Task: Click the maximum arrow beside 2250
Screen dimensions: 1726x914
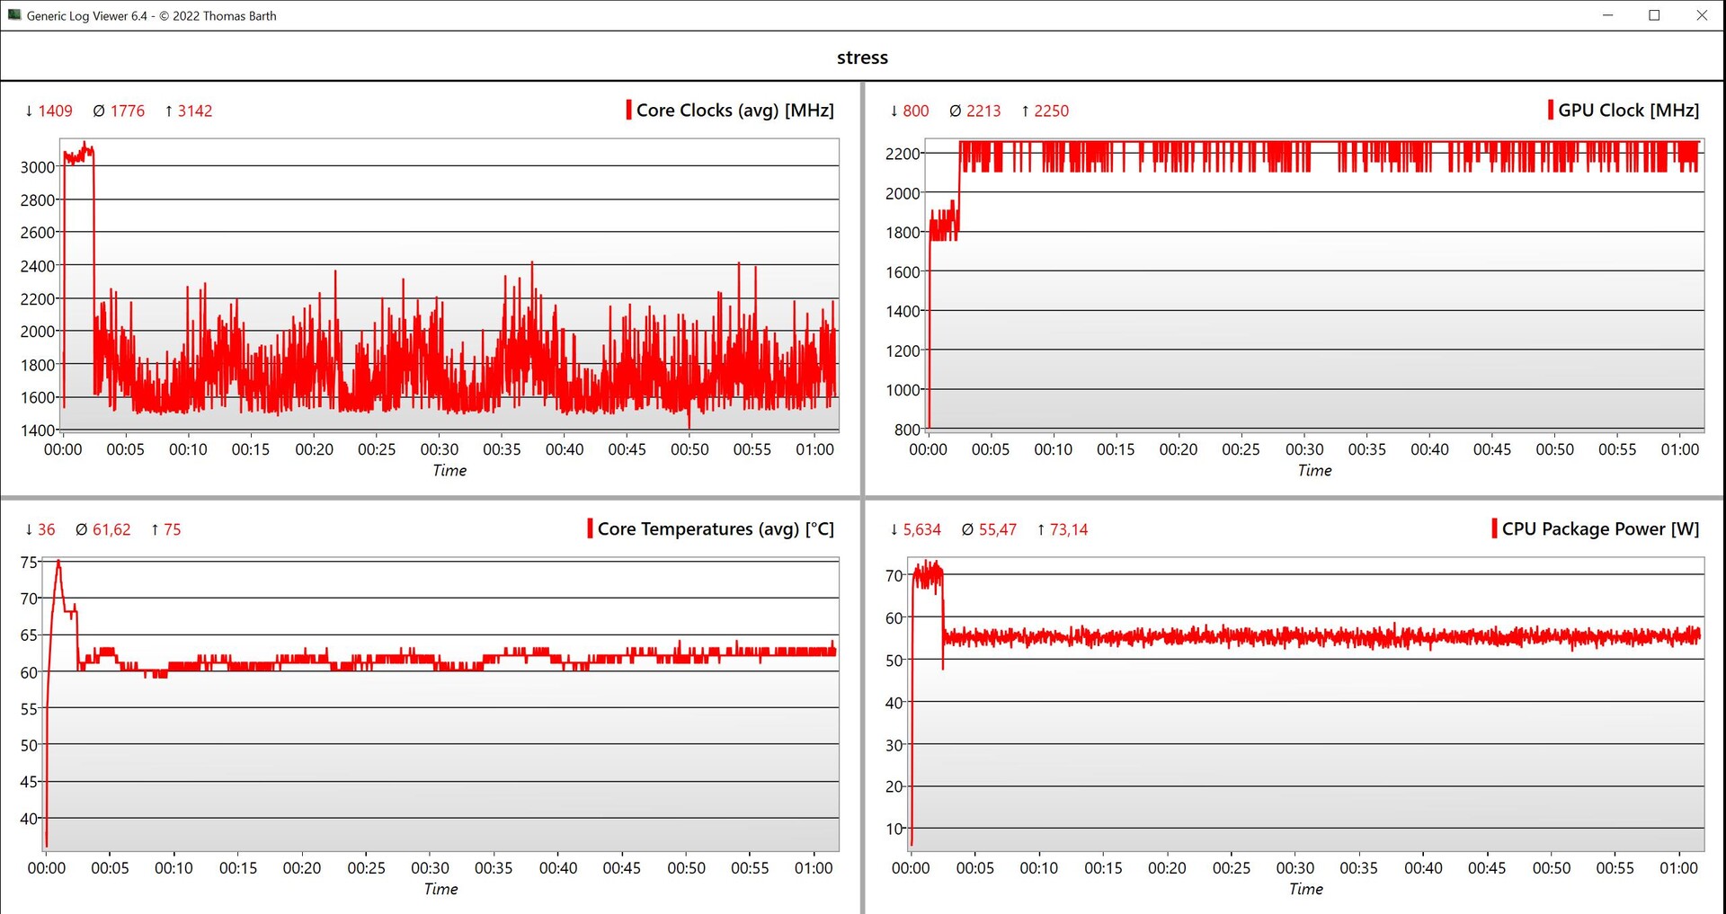Action: coord(1025,111)
